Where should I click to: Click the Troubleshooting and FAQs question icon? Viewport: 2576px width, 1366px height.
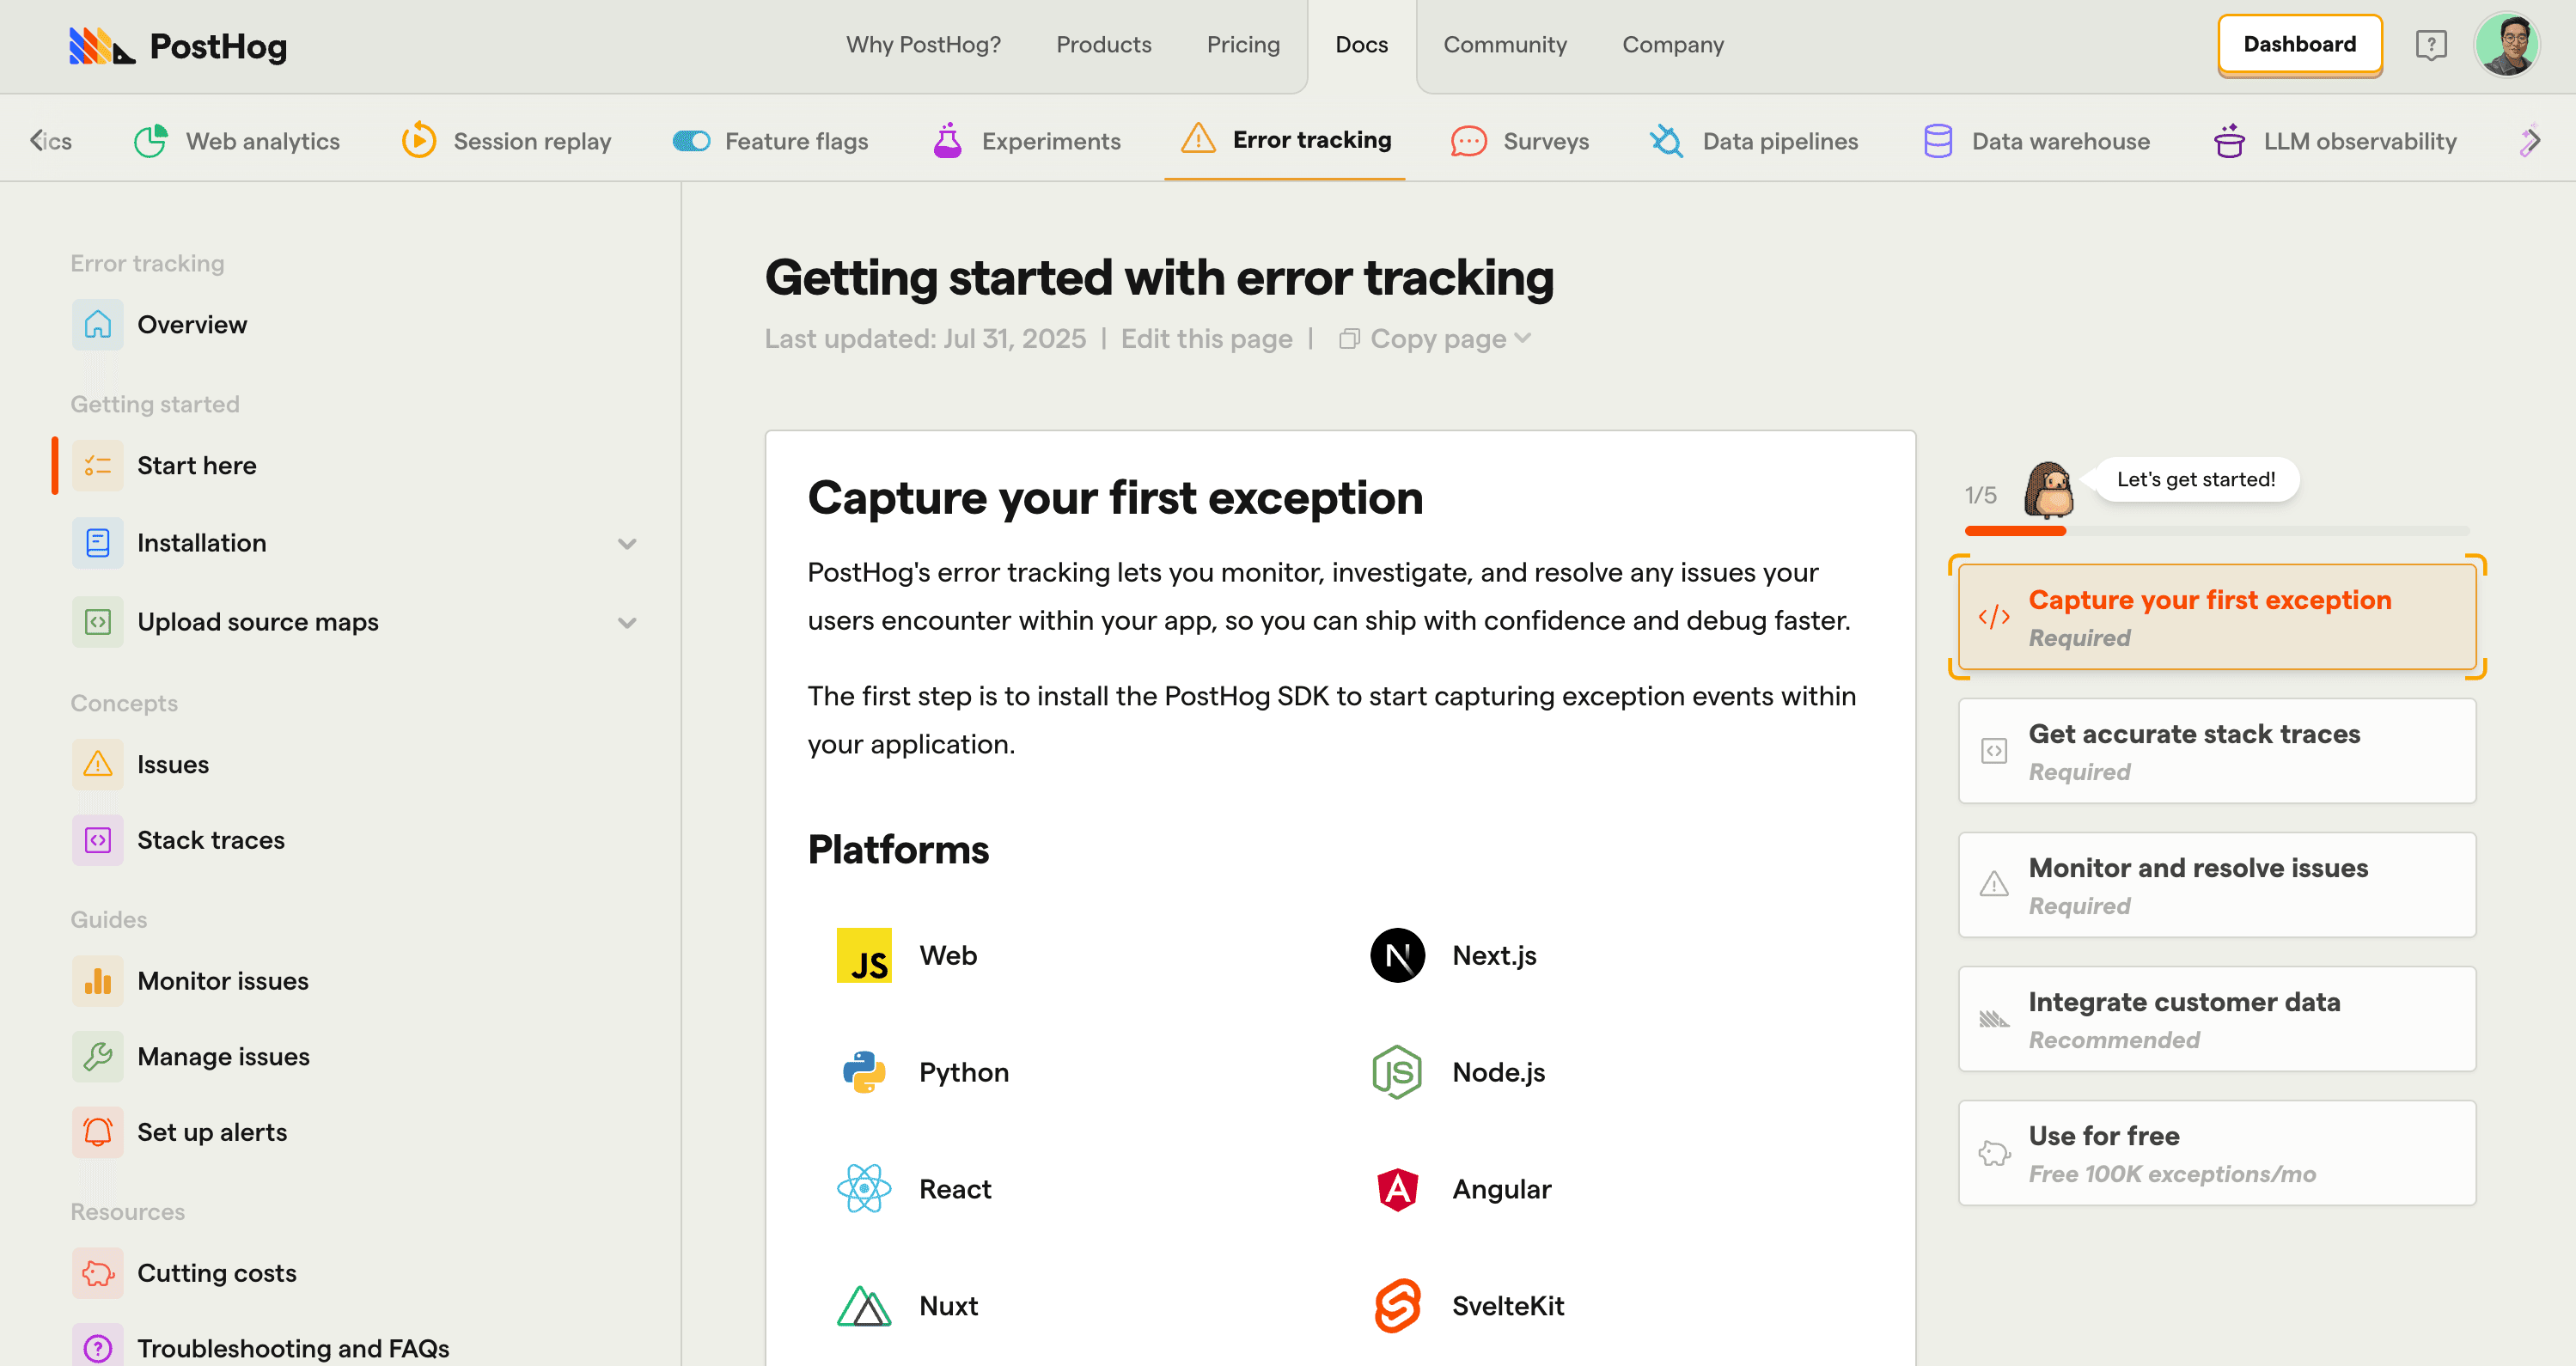tap(97, 1348)
